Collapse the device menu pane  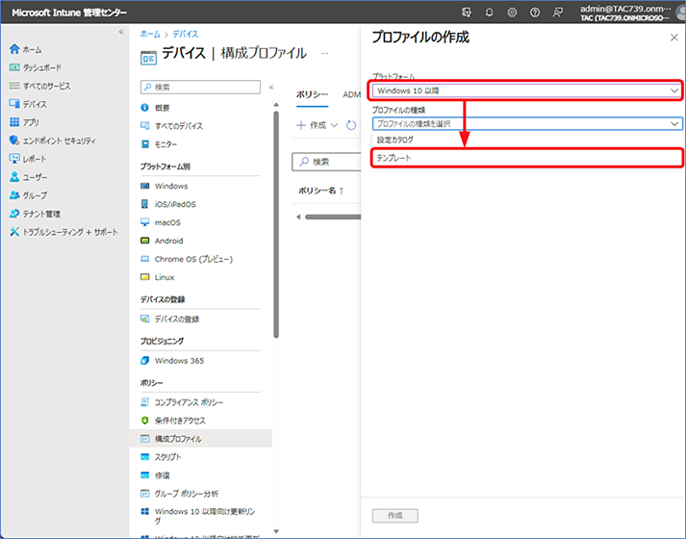click(x=271, y=87)
